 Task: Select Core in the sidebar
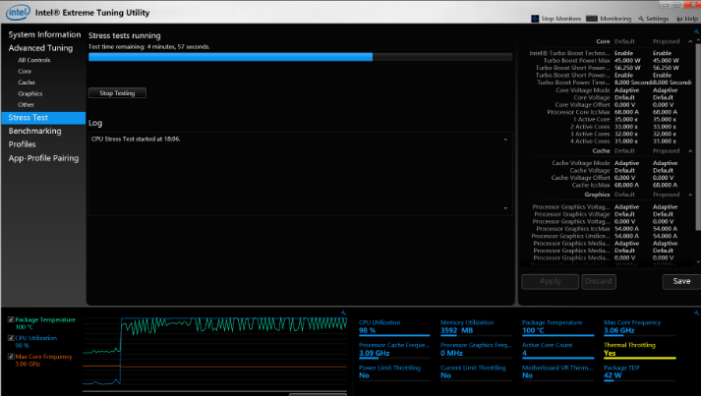[25, 71]
